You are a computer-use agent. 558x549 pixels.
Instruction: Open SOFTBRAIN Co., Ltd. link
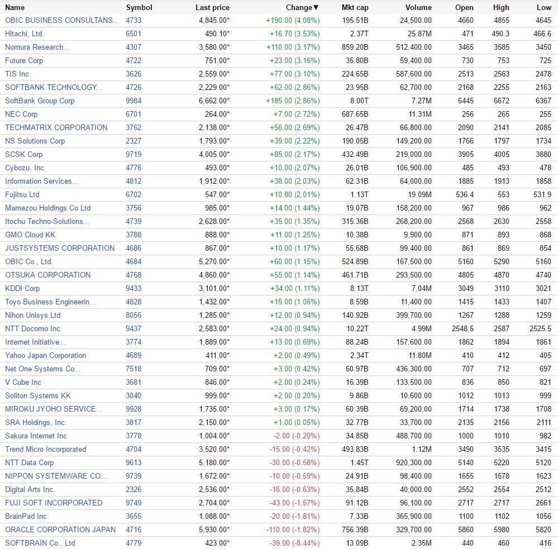pyautogui.click(x=41, y=543)
